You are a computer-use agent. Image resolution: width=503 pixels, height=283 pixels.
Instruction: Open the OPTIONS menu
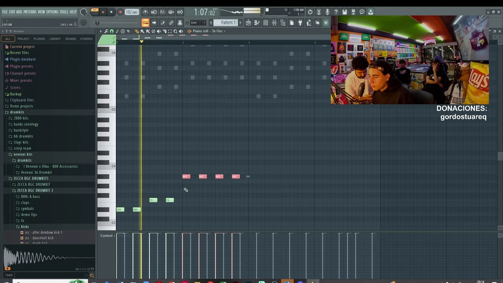52,12
